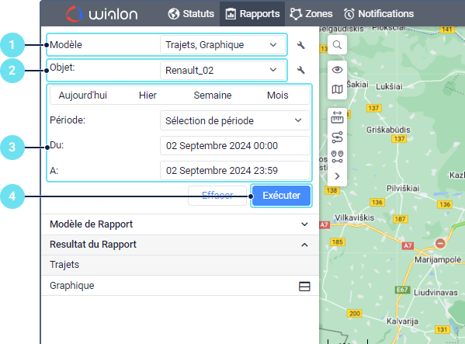Open the Objet dropdown Renault_02
Screen dimensions: 465x344
tap(223, 71)
